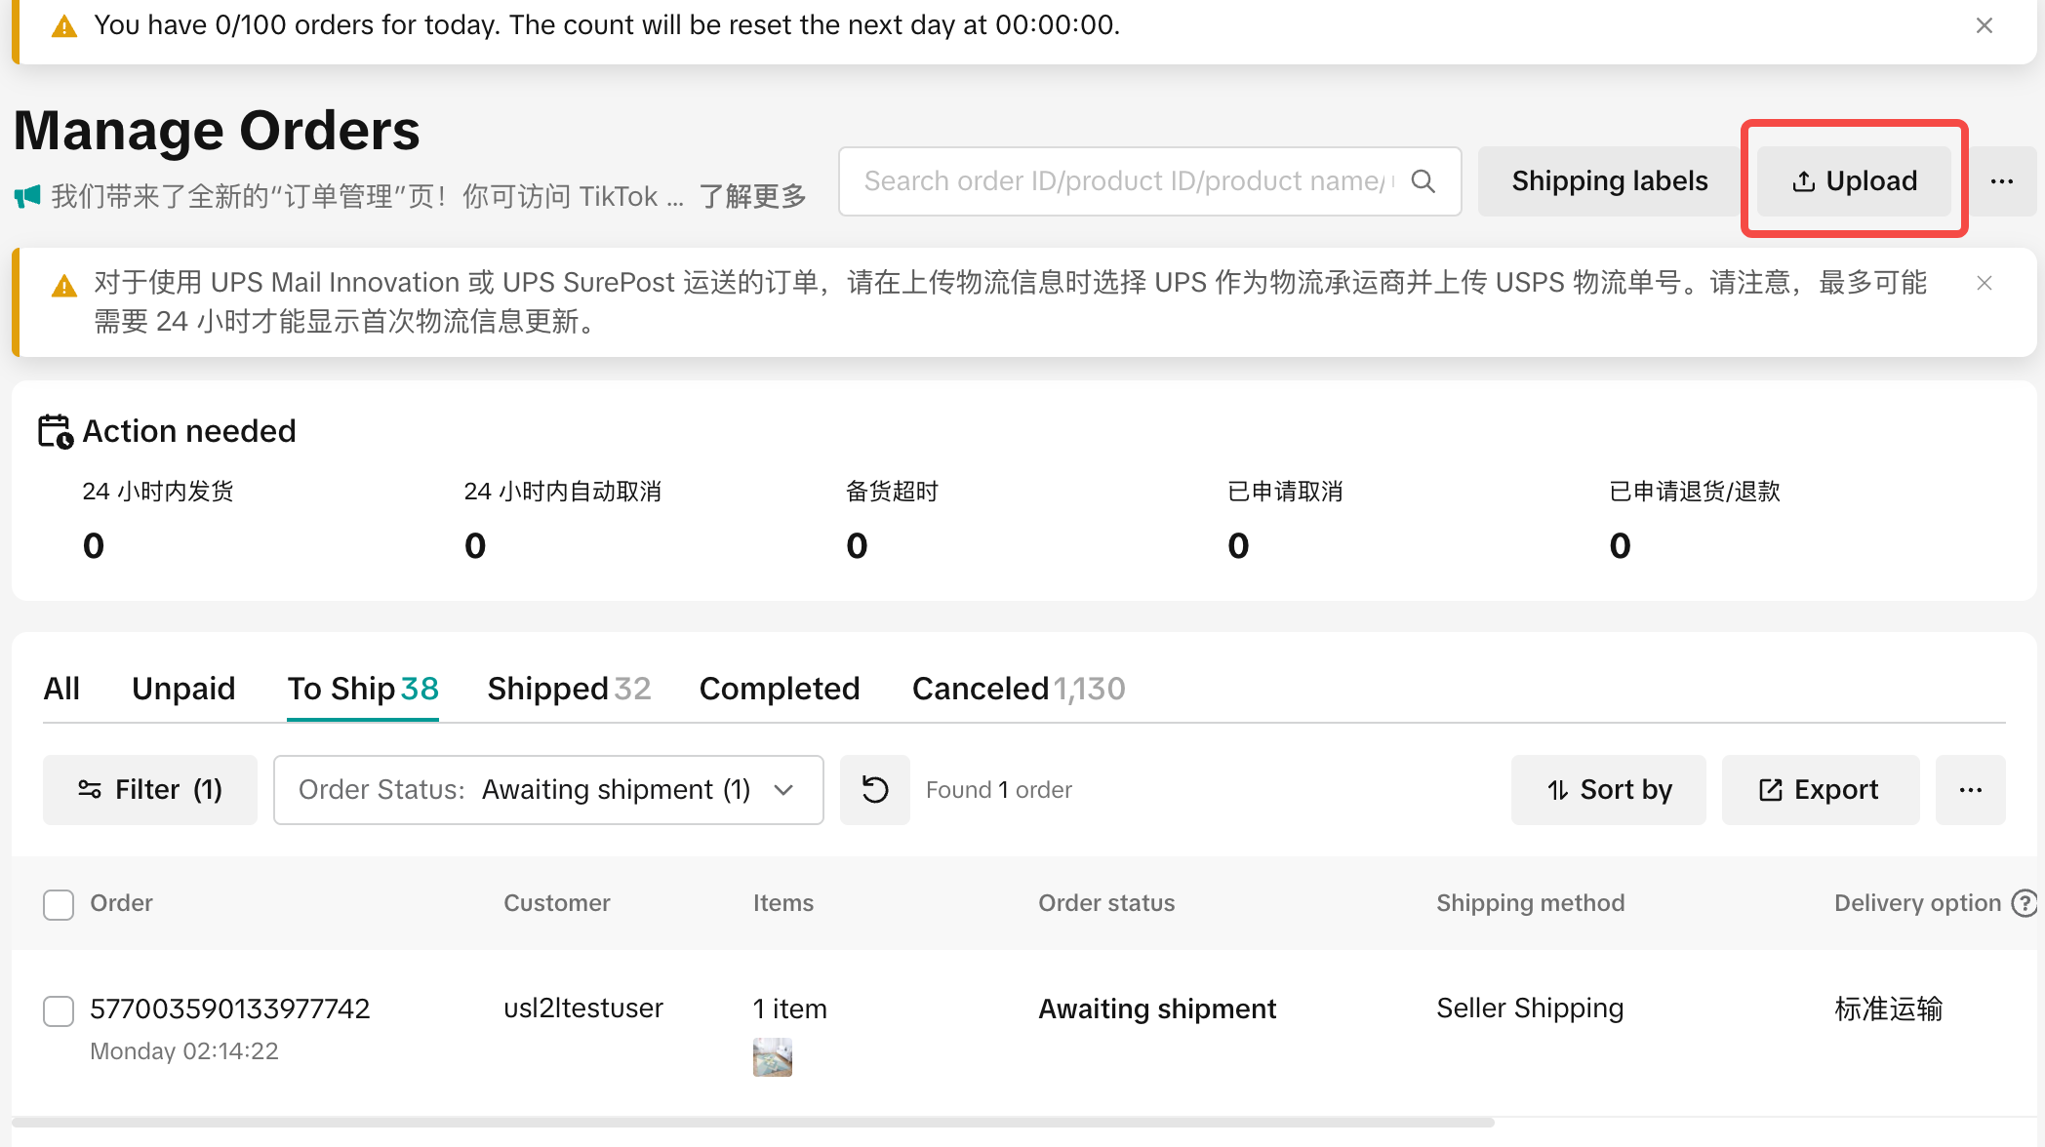The width and height of the screenshot is (2045, 1147).
Task: Switch to the Canceled tab
Action: pos(1018,689)
